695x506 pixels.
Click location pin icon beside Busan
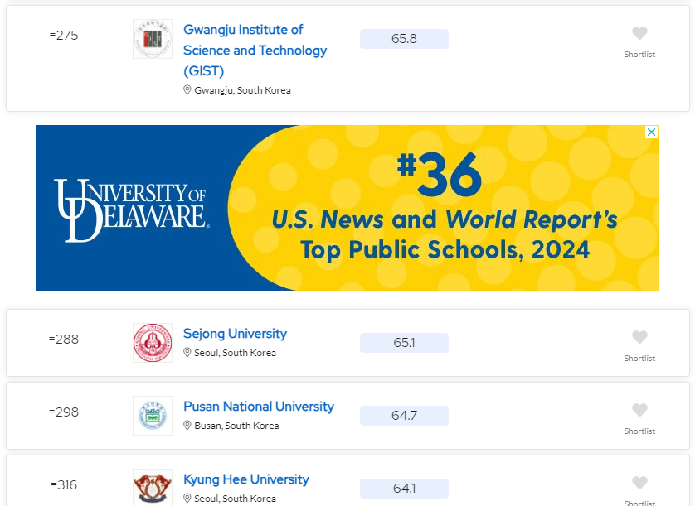187,426
